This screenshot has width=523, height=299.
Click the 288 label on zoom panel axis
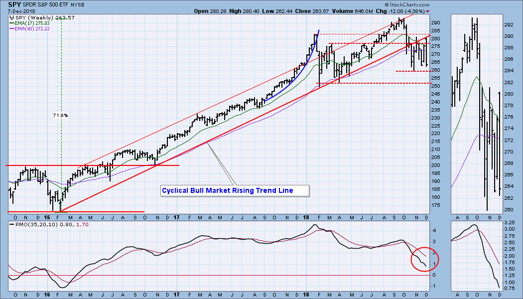[509, 48]
